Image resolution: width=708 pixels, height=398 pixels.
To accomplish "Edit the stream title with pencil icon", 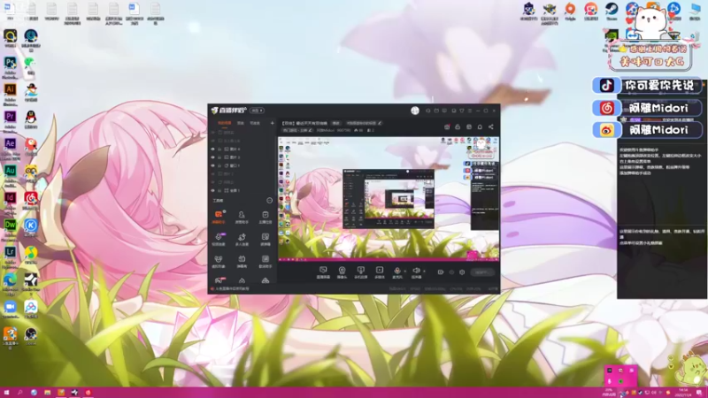I will click(380, 123).
